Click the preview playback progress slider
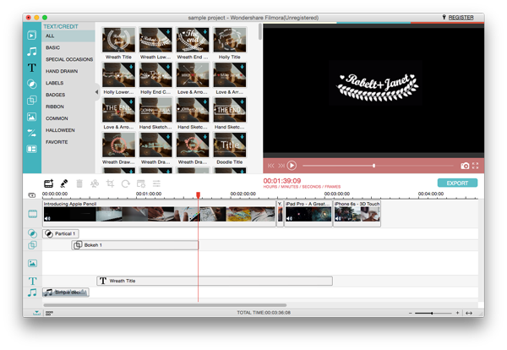The width and height of the screenshot is (507, 350). [x=379, y=166]
